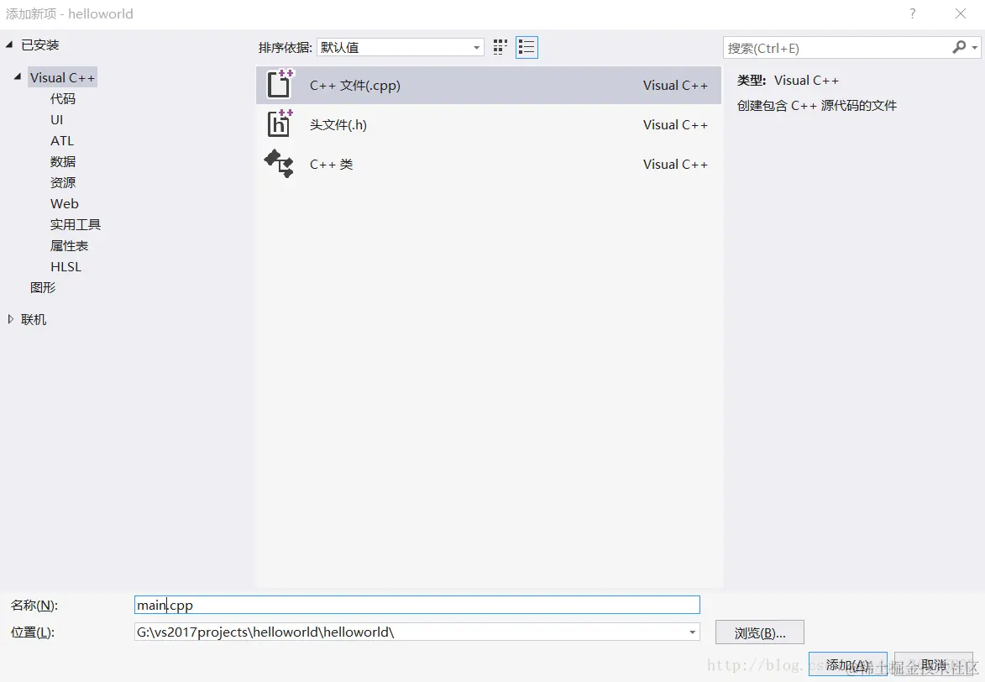Click the 名称 filename input field
The image size is (985, 682).
click(x=417, y=604)
